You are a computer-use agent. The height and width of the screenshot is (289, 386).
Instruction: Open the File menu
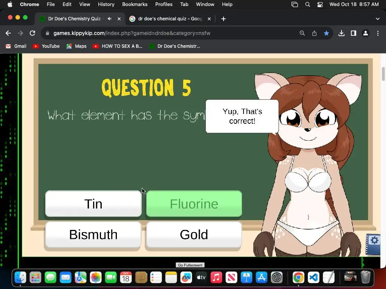pos(51,5)
